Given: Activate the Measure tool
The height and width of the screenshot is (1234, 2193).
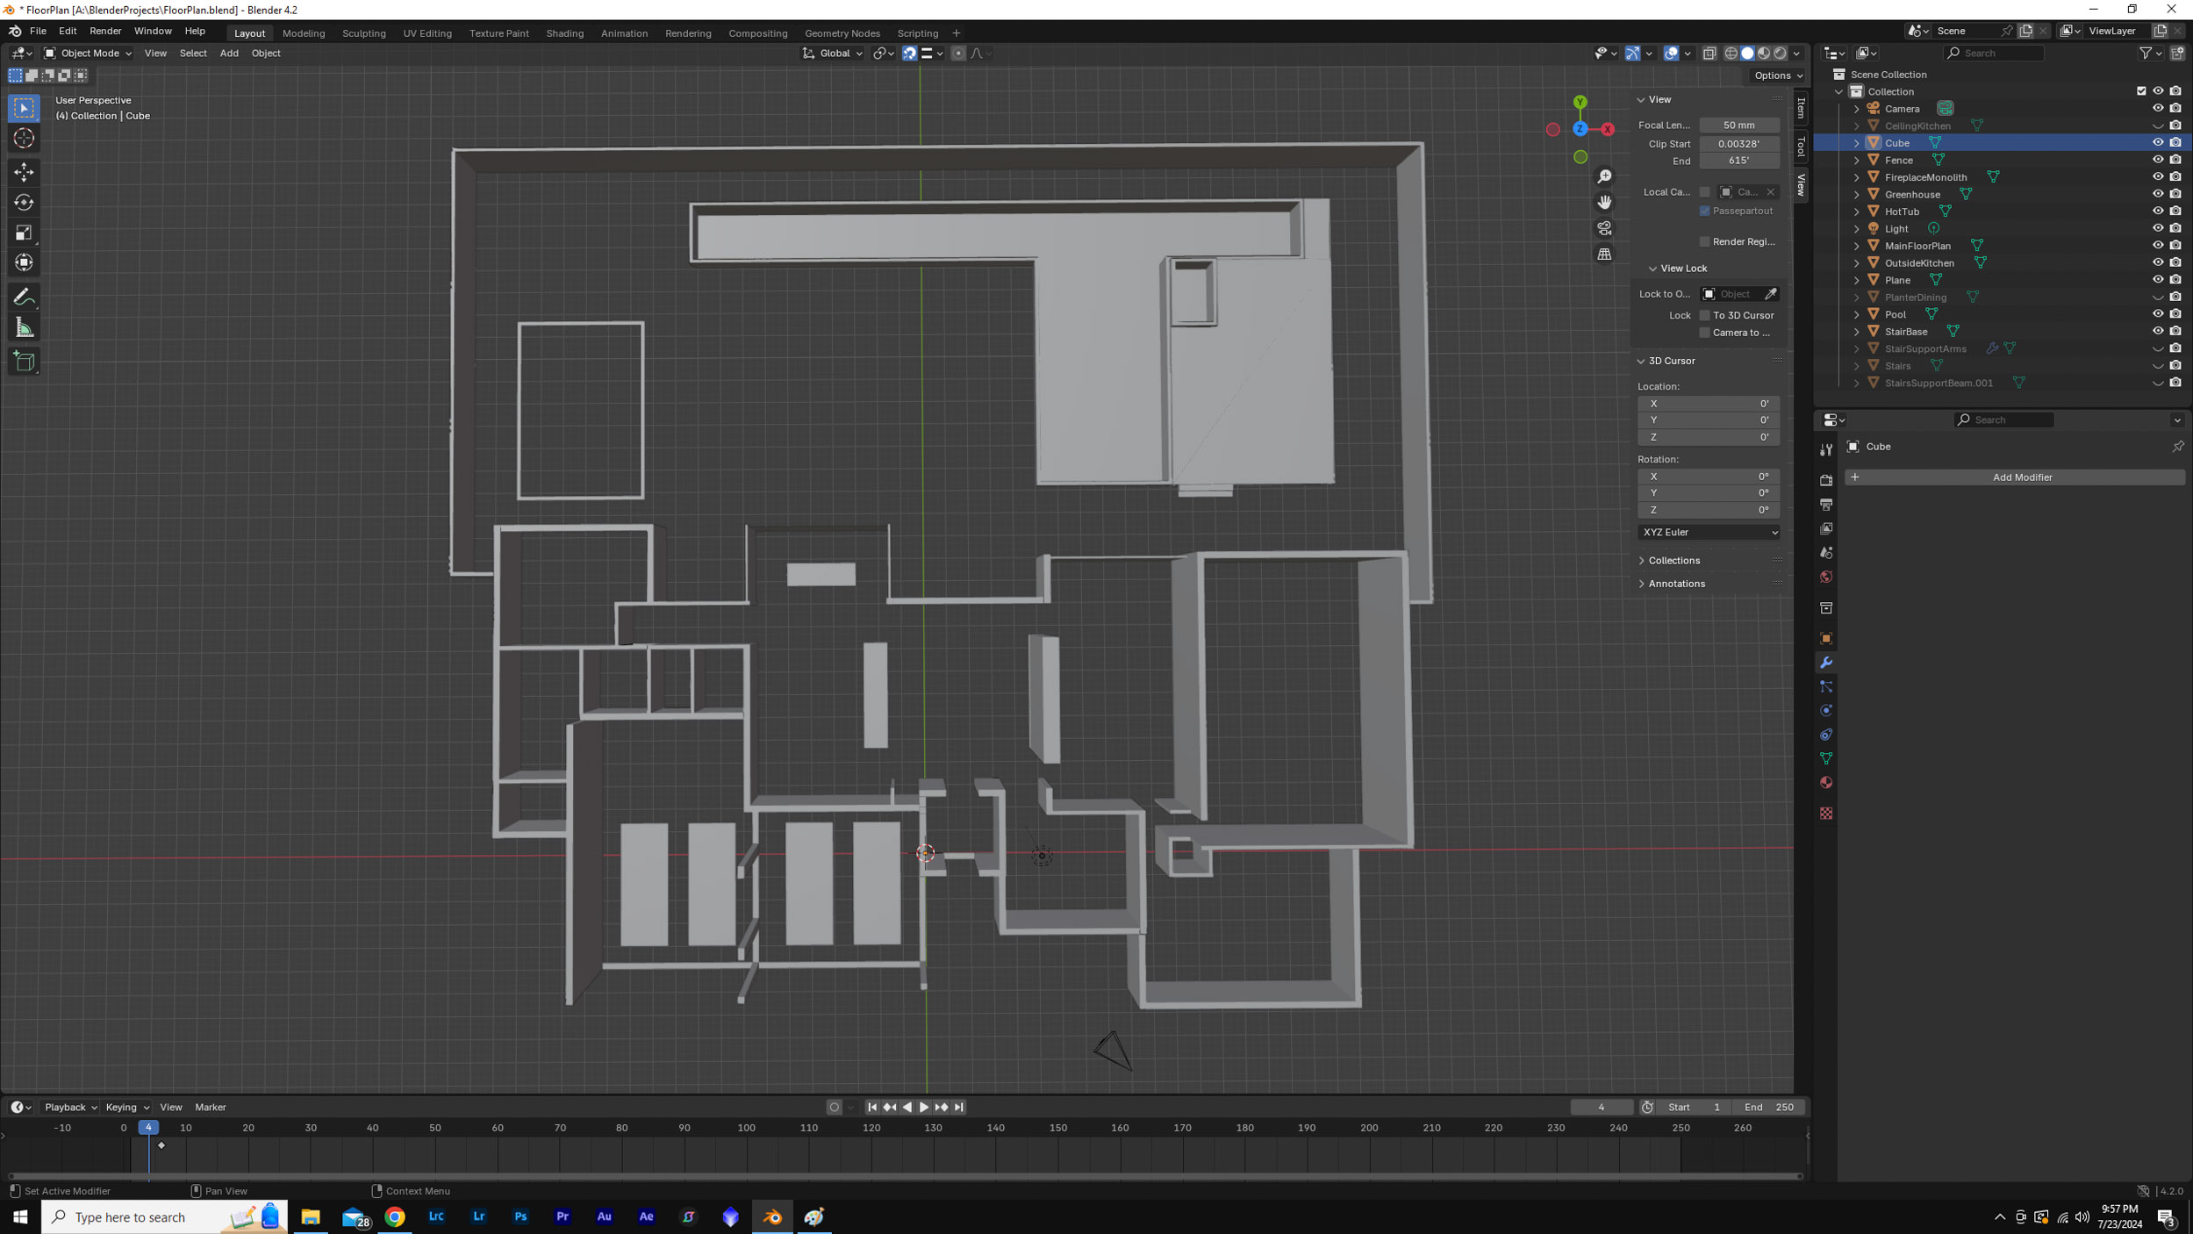Looking at the screenshot, I should (x=24, y=328).
